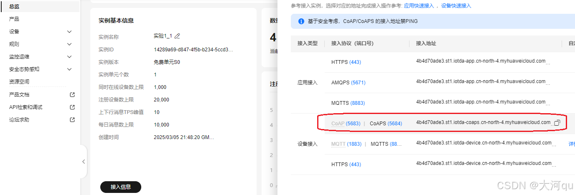Open API检索和调试 in the sidebar

point(26,107)
